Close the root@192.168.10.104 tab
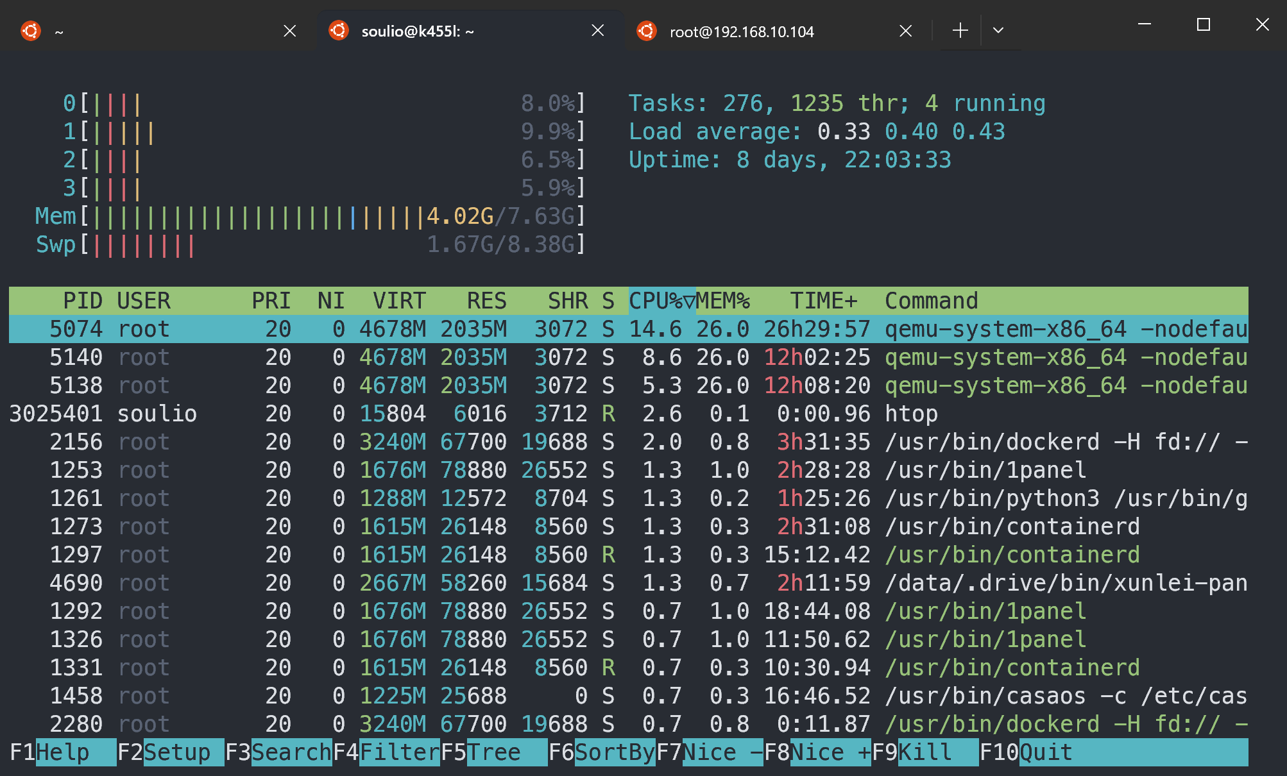The image size is (1287, 776). point(905,31)
